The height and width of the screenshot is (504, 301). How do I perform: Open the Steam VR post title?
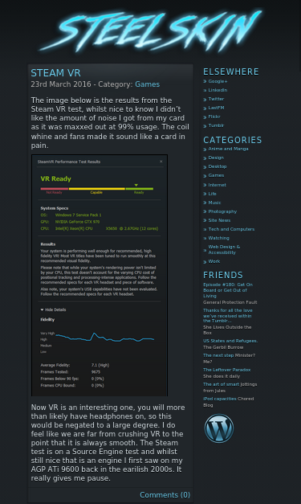click(55, 73)
